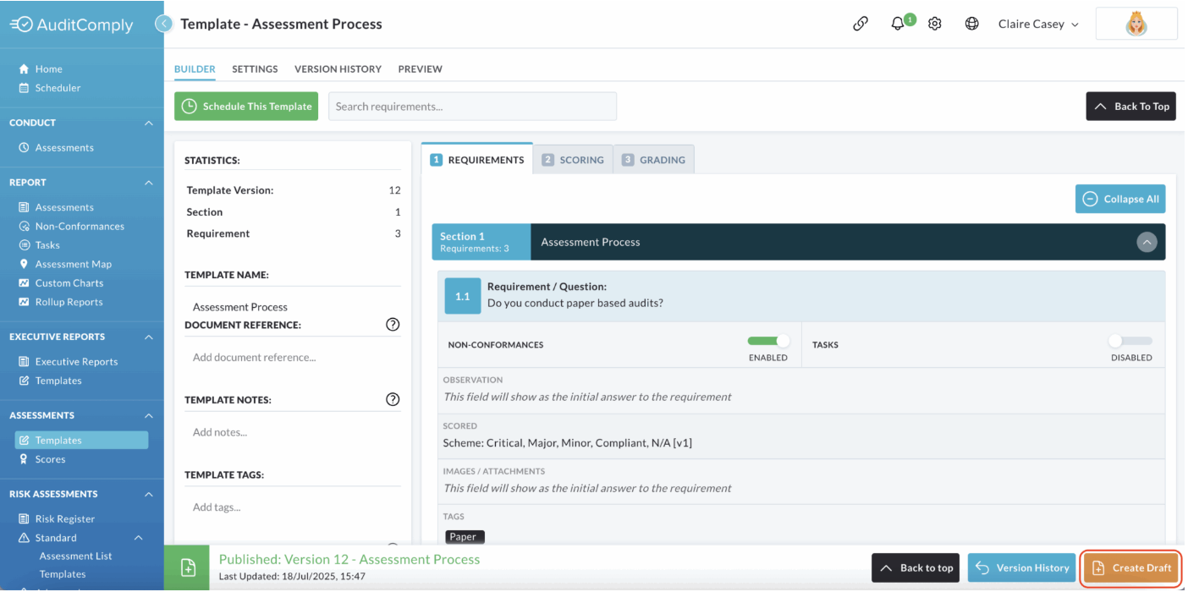Viewport: 1188px width, 592px height.
Task: Collapse sidebar with the blue arrow icon
Action: pyautogui.click(x=164, y=24)
